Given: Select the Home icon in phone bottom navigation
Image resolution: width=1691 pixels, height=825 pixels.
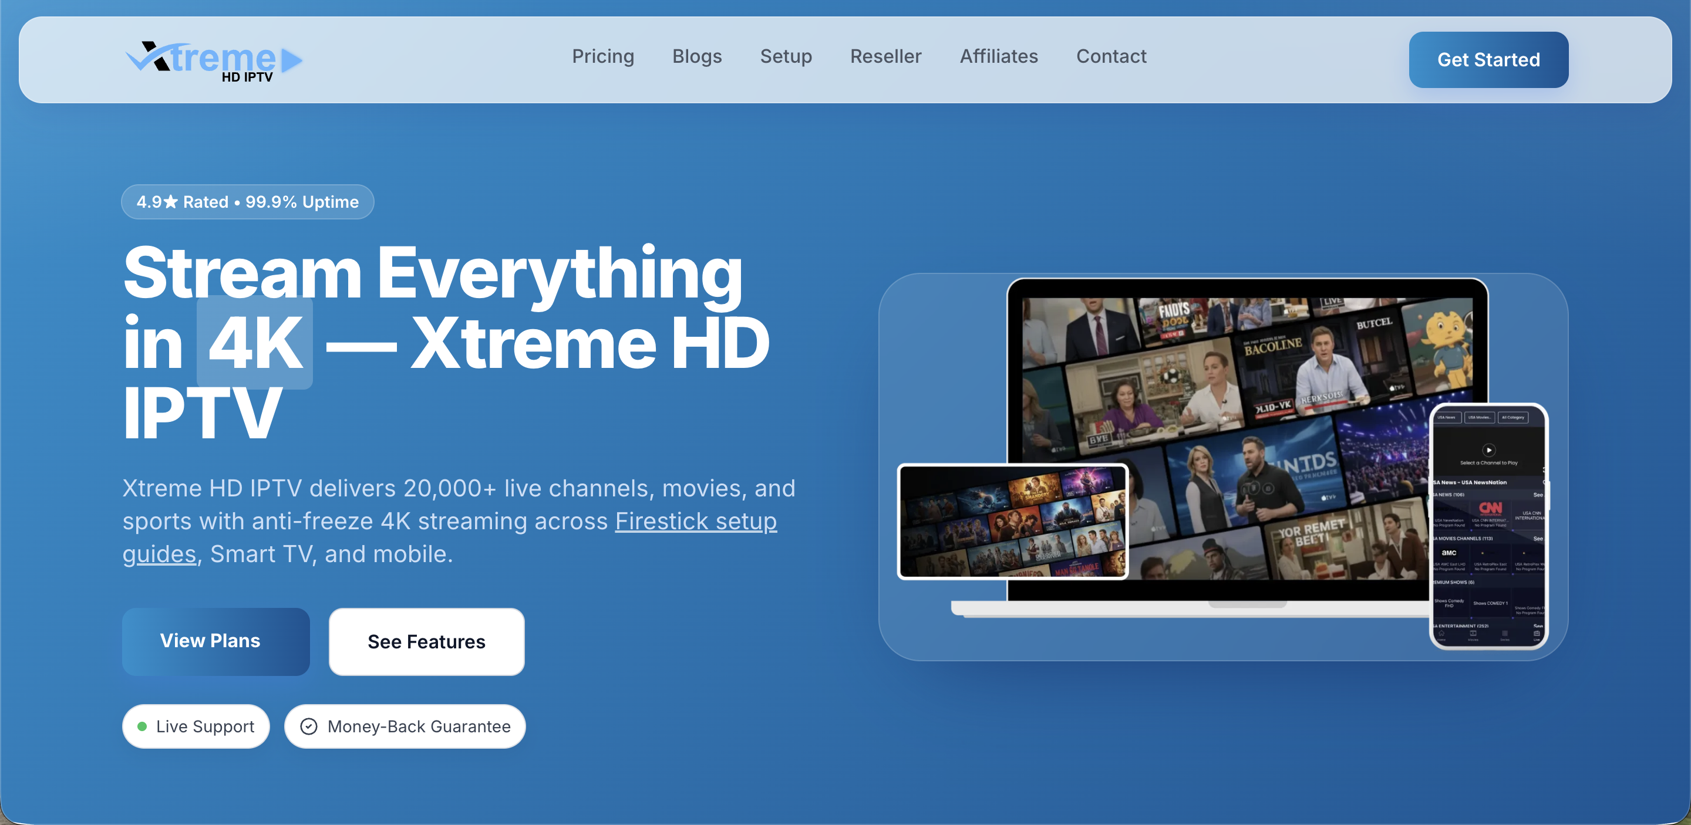Looking at the screenshot, I should [x=1441, y=633].
